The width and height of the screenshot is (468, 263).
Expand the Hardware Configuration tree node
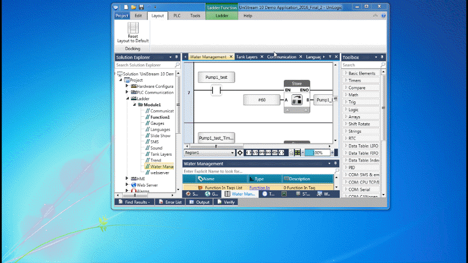point(127,86)
